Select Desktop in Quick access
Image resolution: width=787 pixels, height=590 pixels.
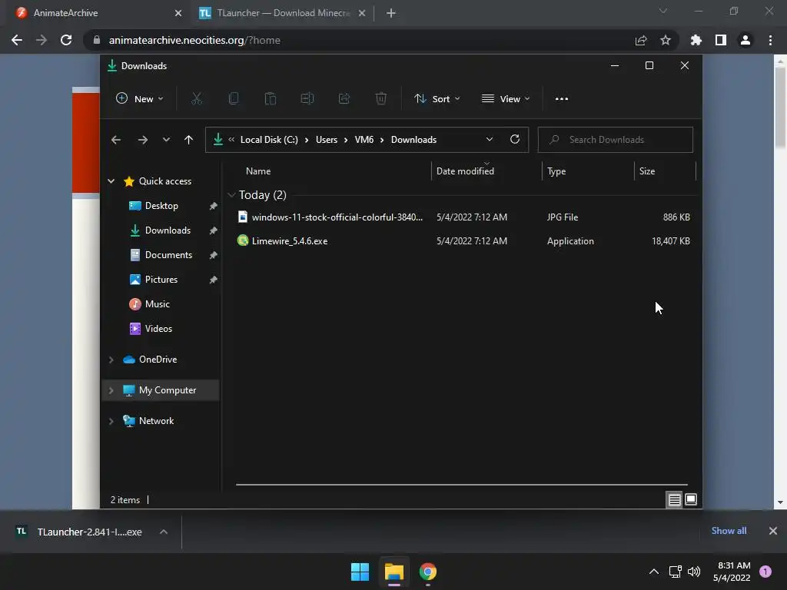coord(161,206)
